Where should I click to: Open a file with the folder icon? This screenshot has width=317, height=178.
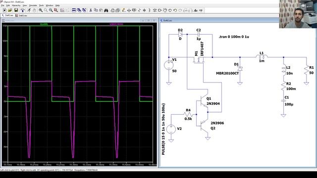coord(10,10)
